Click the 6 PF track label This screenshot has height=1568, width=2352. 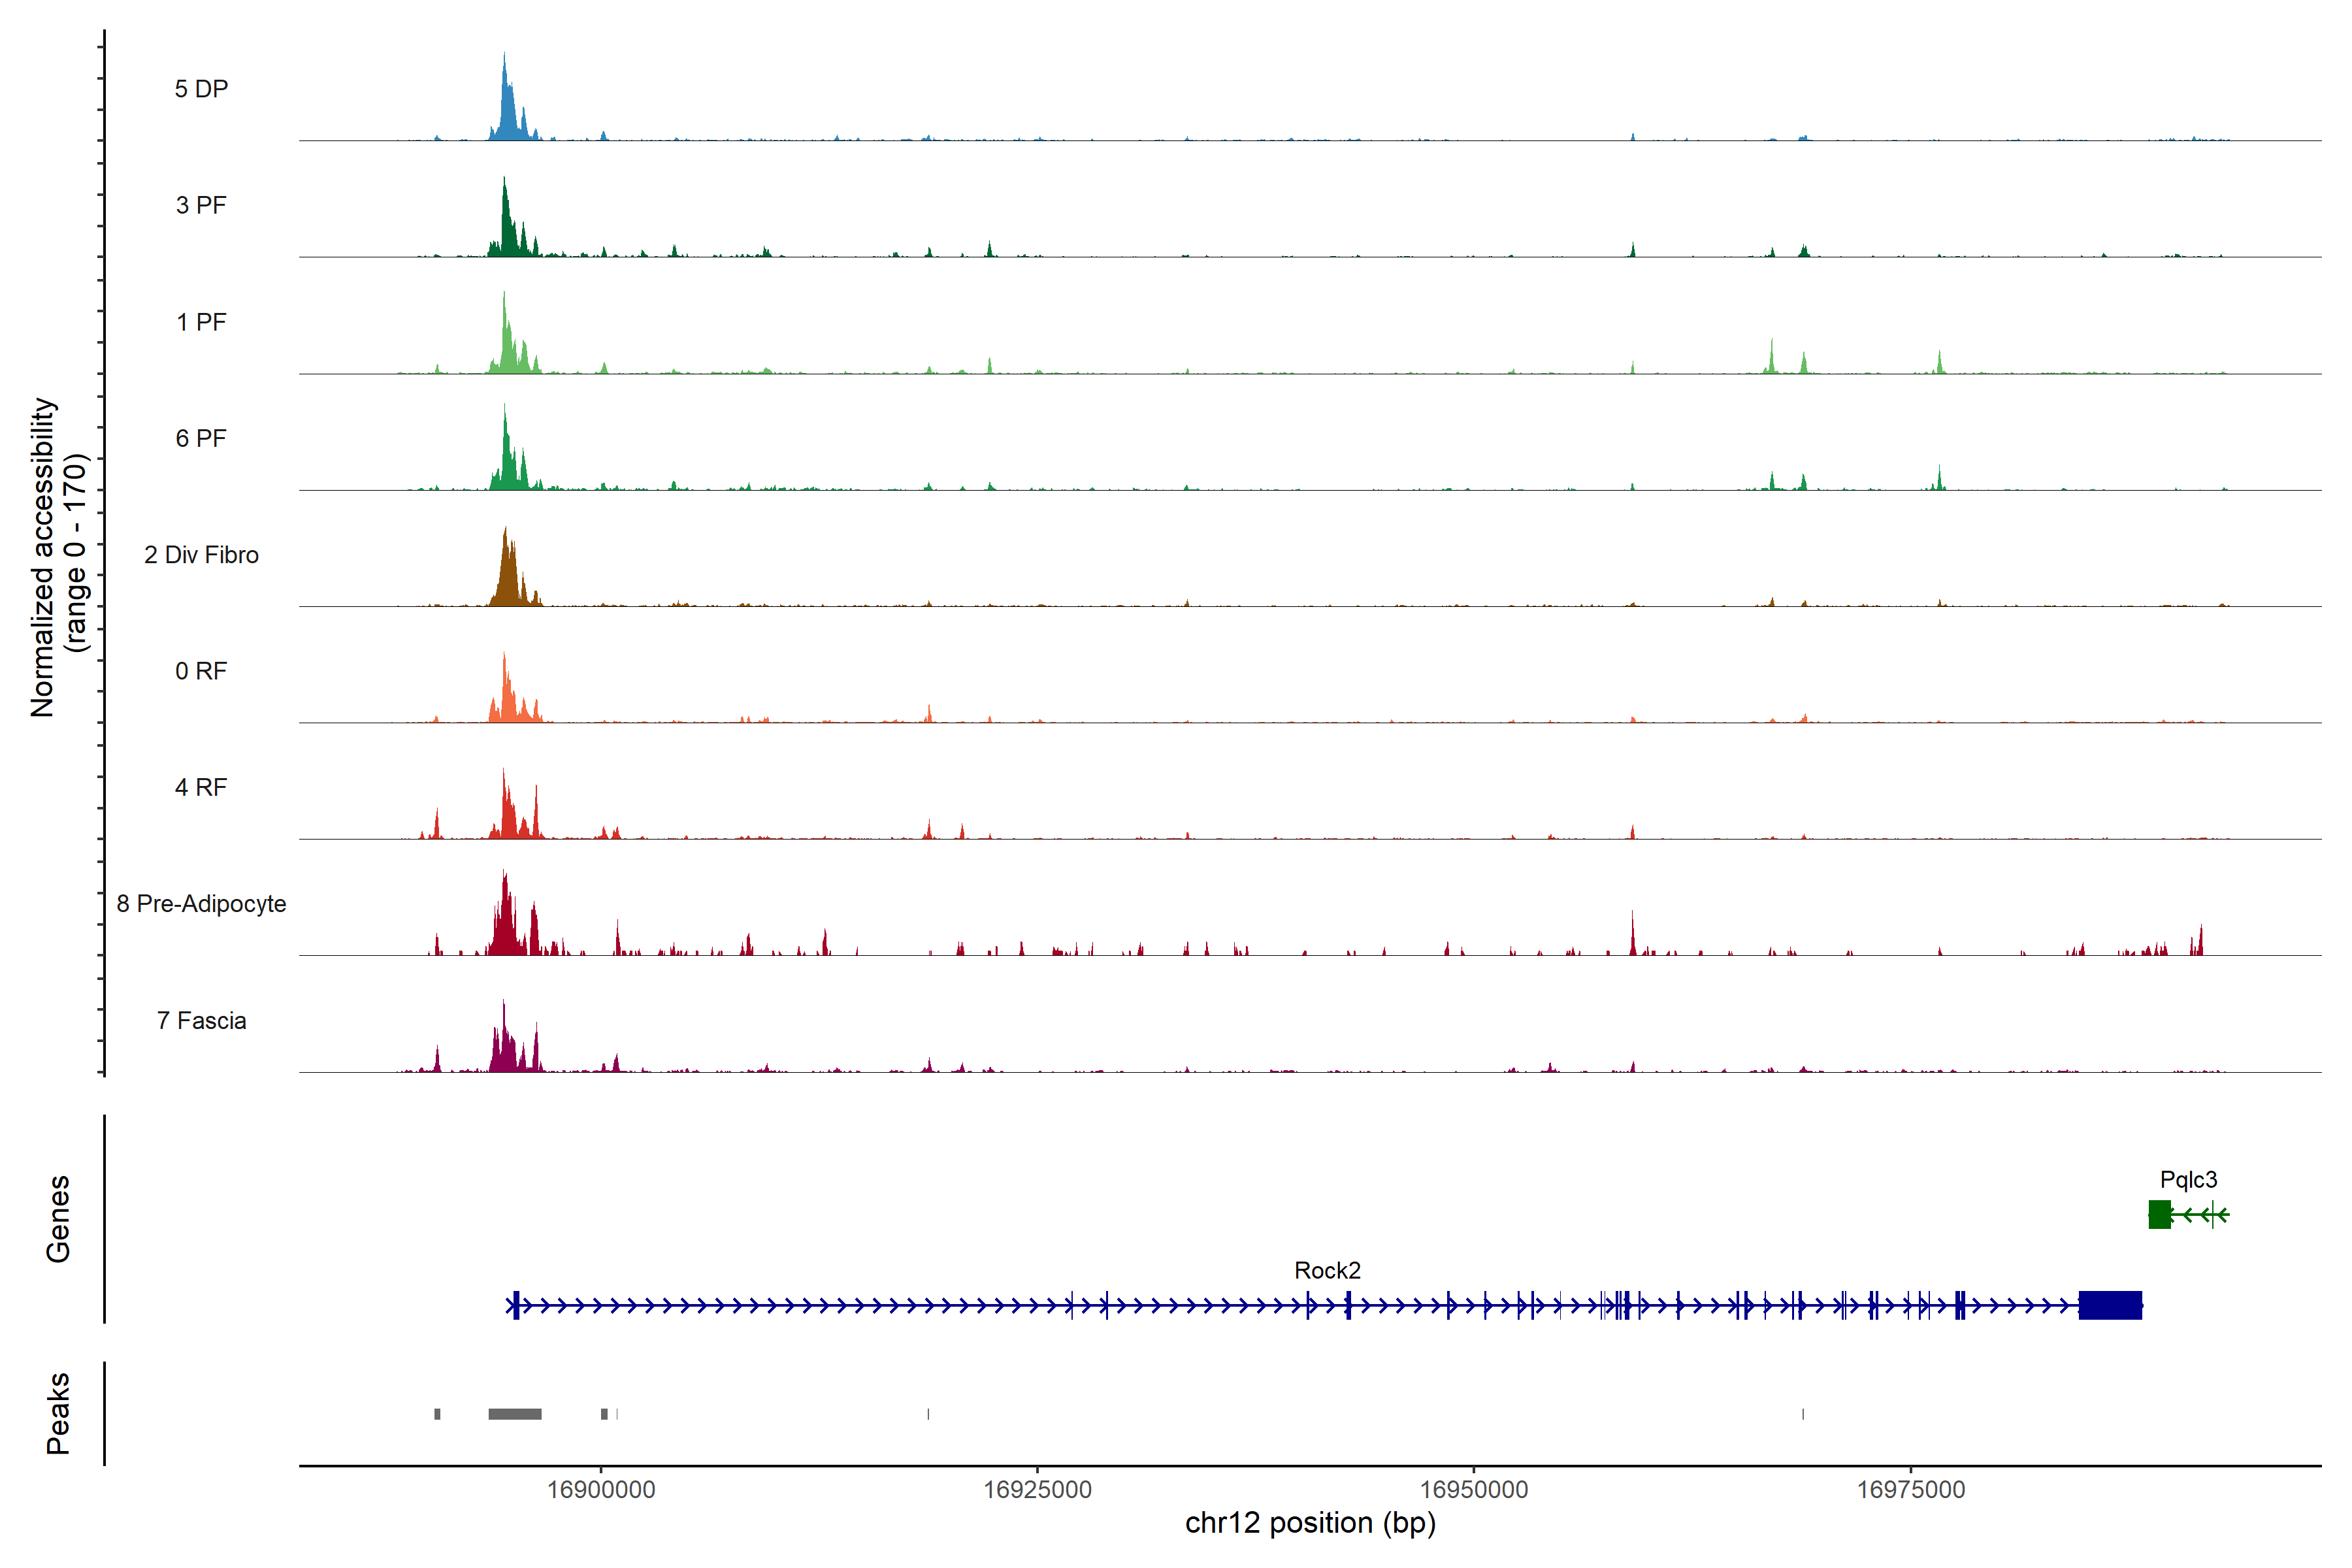[x=201, y=438]
